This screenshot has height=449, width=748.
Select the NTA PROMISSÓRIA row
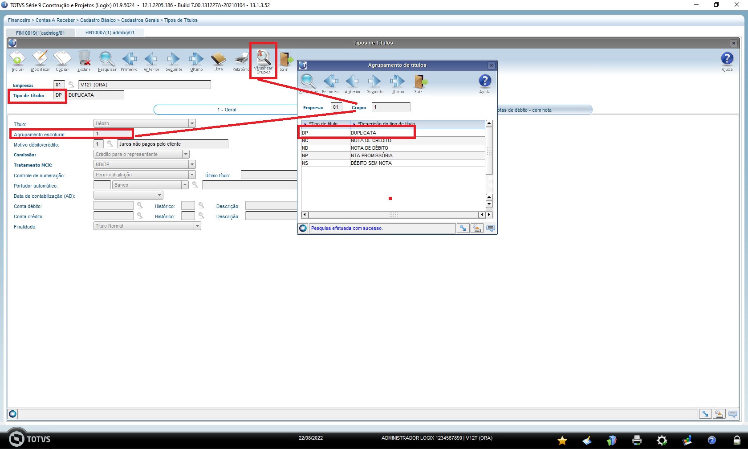(393, 155)
